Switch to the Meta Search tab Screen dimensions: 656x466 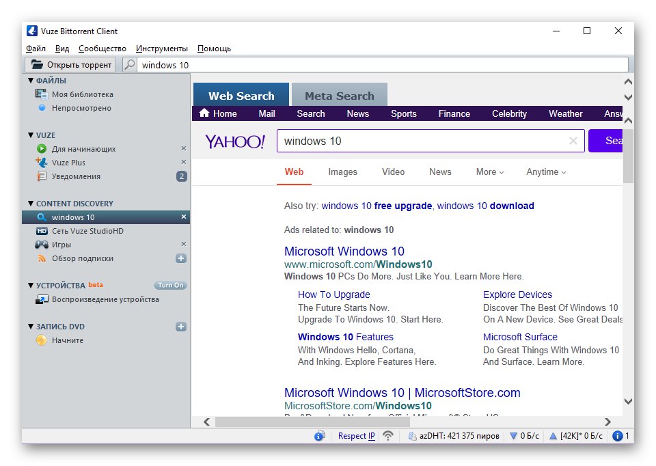tap(340, 95)
